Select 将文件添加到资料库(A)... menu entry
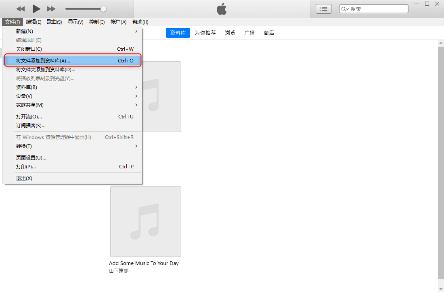Viewport: 444px width, 292px height. point(72,60)
